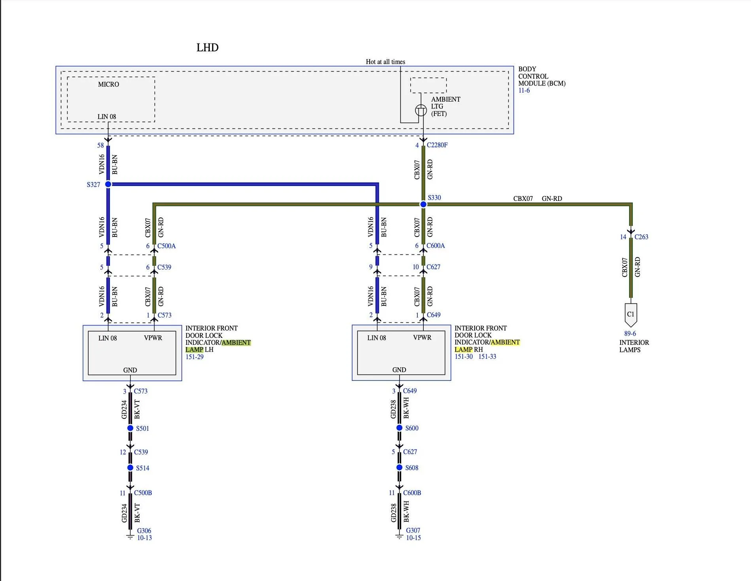Open the 11-6 BCM page reference
The height and width of the screenshot is (581, 751).
tap(524, 91)
